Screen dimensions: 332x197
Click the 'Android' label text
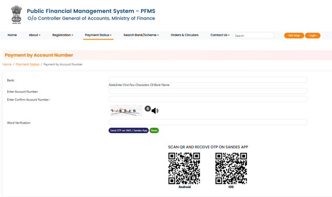coord(185,187)
